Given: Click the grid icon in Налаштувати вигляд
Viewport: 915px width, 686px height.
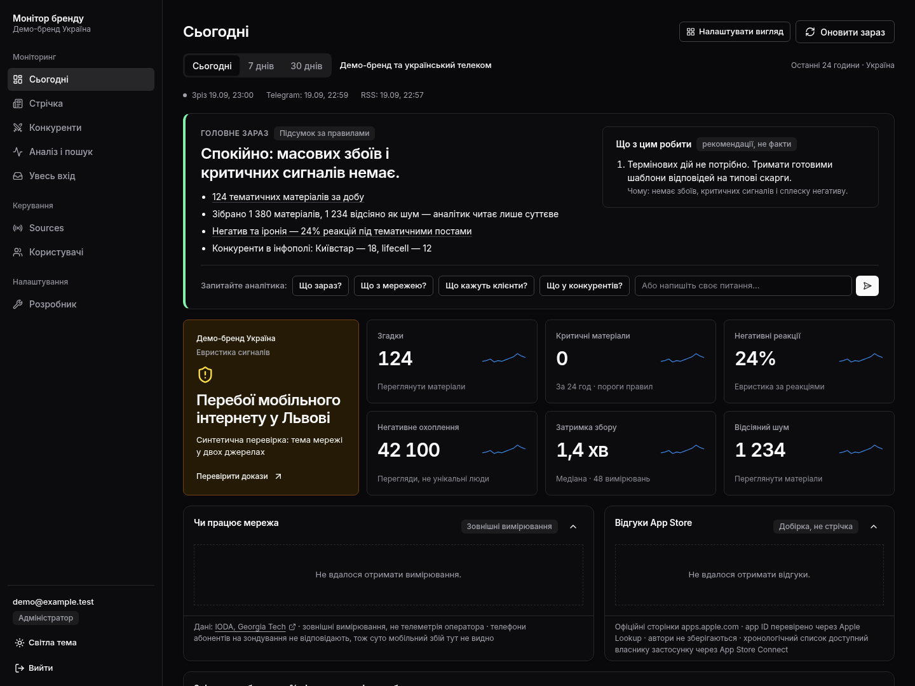Looking at the screenshot, I should point(691,32).
